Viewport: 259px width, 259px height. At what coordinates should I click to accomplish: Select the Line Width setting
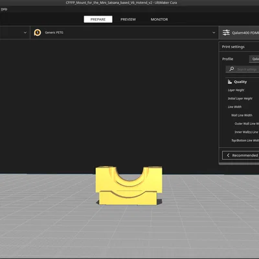tap(234, 107)
